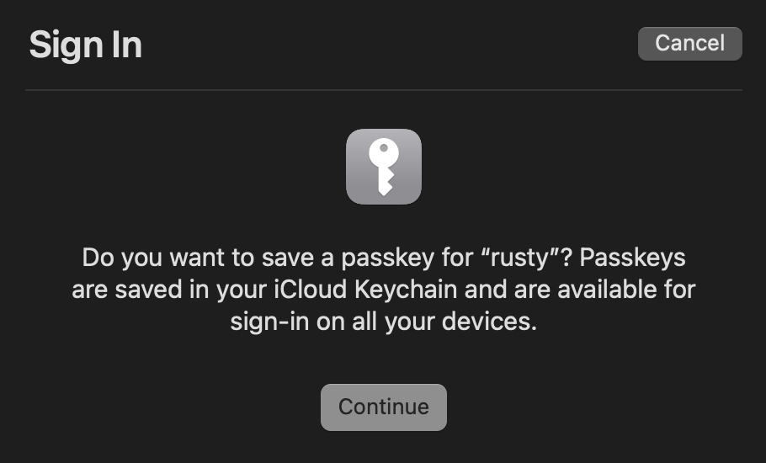Image resolution: width=766 pixels, height=463 pixels.
Task: Proceed with passkey creation via Continue
Action: point(384,407)
